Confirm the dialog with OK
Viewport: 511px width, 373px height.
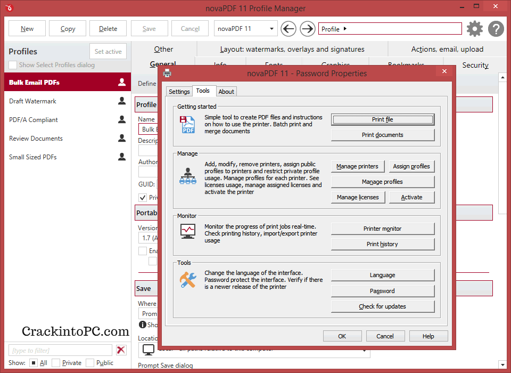[342, 336]
